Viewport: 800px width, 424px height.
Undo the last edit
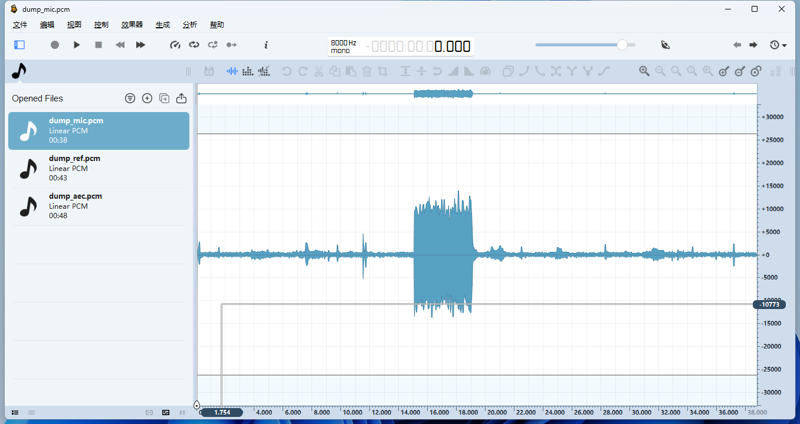(x=287, y=71)
